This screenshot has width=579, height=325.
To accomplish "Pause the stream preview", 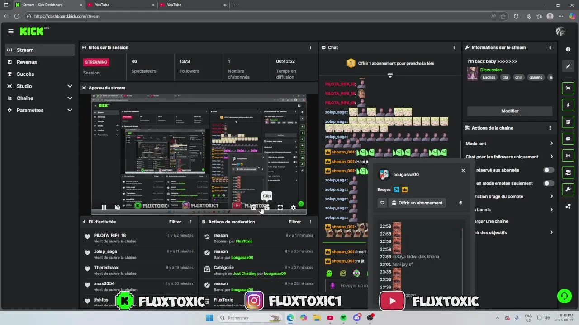I will click(104, 208).
